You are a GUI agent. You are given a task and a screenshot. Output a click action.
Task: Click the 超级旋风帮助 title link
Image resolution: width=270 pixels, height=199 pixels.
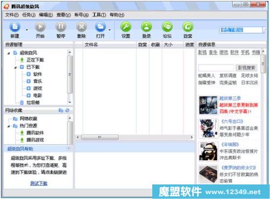pos(20,149)
